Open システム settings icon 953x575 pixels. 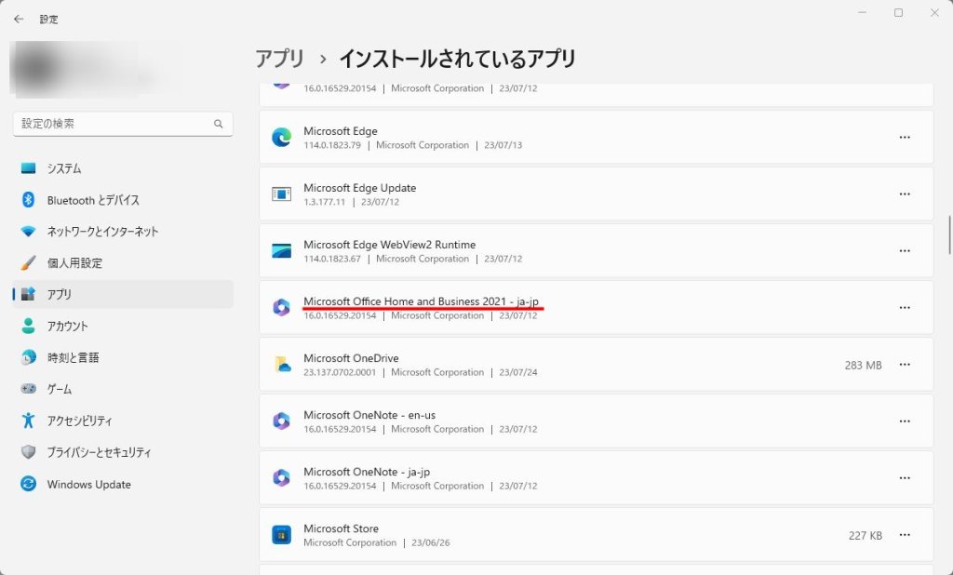[x=28, y=168]
